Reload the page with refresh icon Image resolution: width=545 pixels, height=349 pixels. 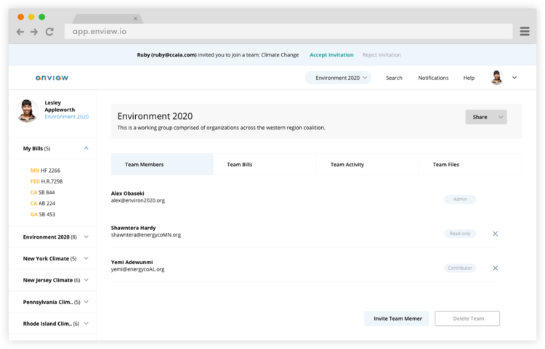pyautogui.click(x=49, y=32)
